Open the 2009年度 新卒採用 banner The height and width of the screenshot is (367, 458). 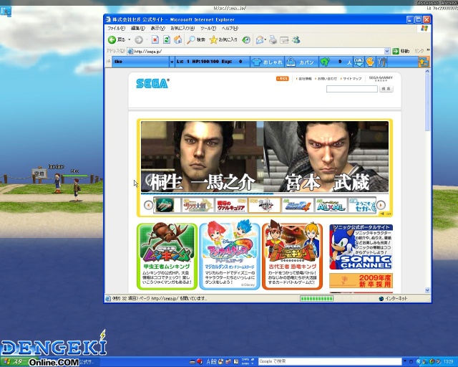[x=361, y=281]
